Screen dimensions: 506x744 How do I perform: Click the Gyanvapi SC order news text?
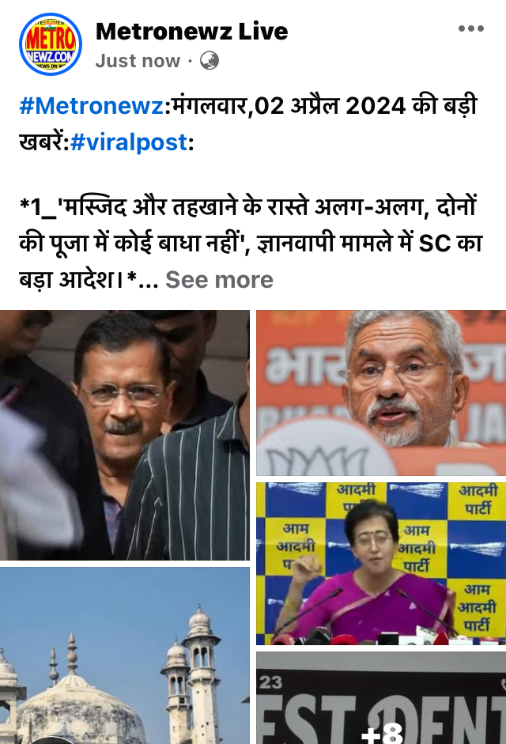[251, 243]
